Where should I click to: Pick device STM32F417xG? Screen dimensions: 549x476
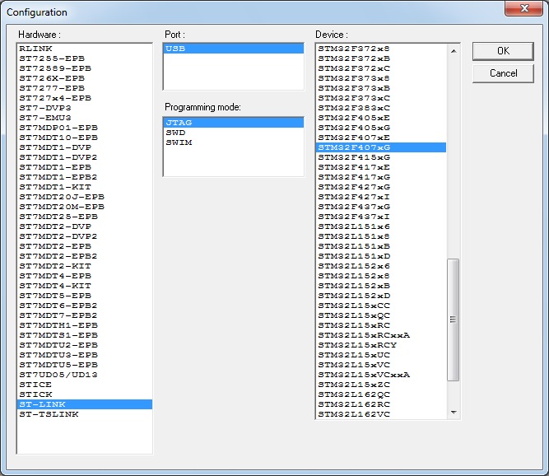[x=381, y=177]
